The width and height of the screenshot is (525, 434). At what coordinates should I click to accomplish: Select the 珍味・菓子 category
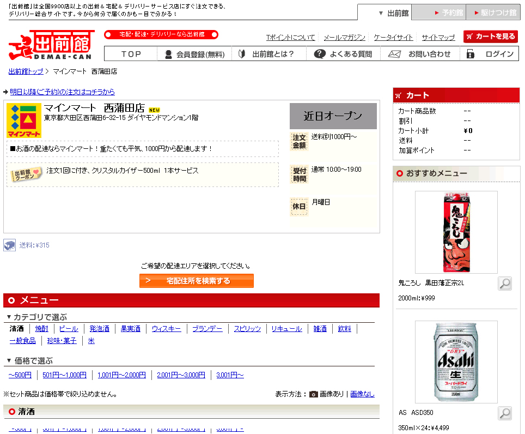point(62,341)
